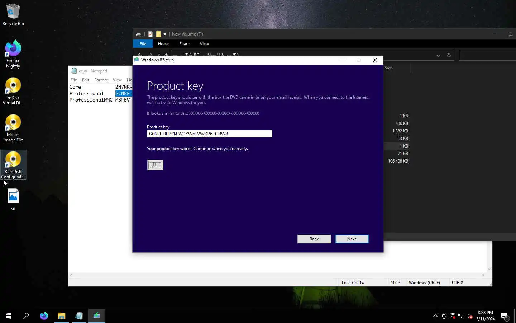Select Mount Image File desktop shortcut
This screenshot has width=516, height=323.
coord(13,128)
